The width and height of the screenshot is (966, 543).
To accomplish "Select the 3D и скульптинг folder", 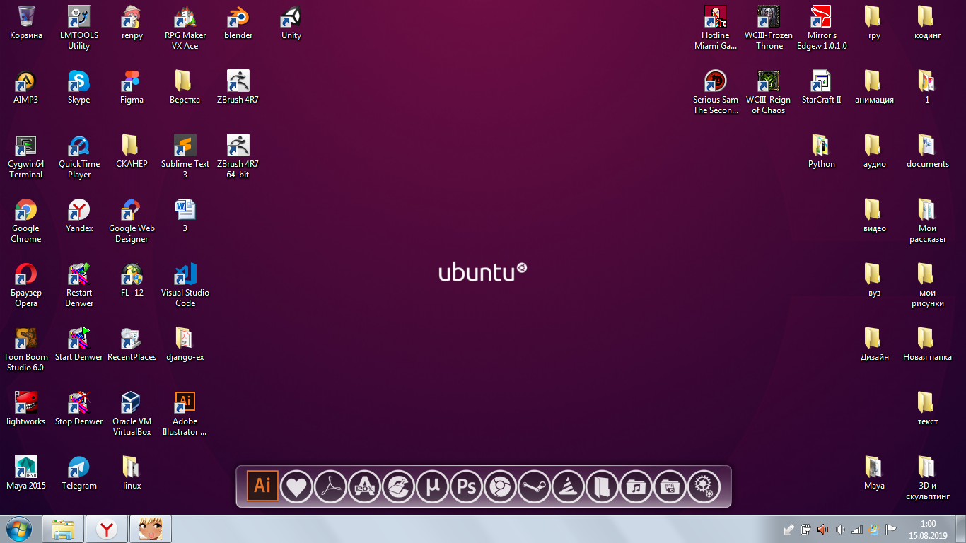I will (927, 478).
